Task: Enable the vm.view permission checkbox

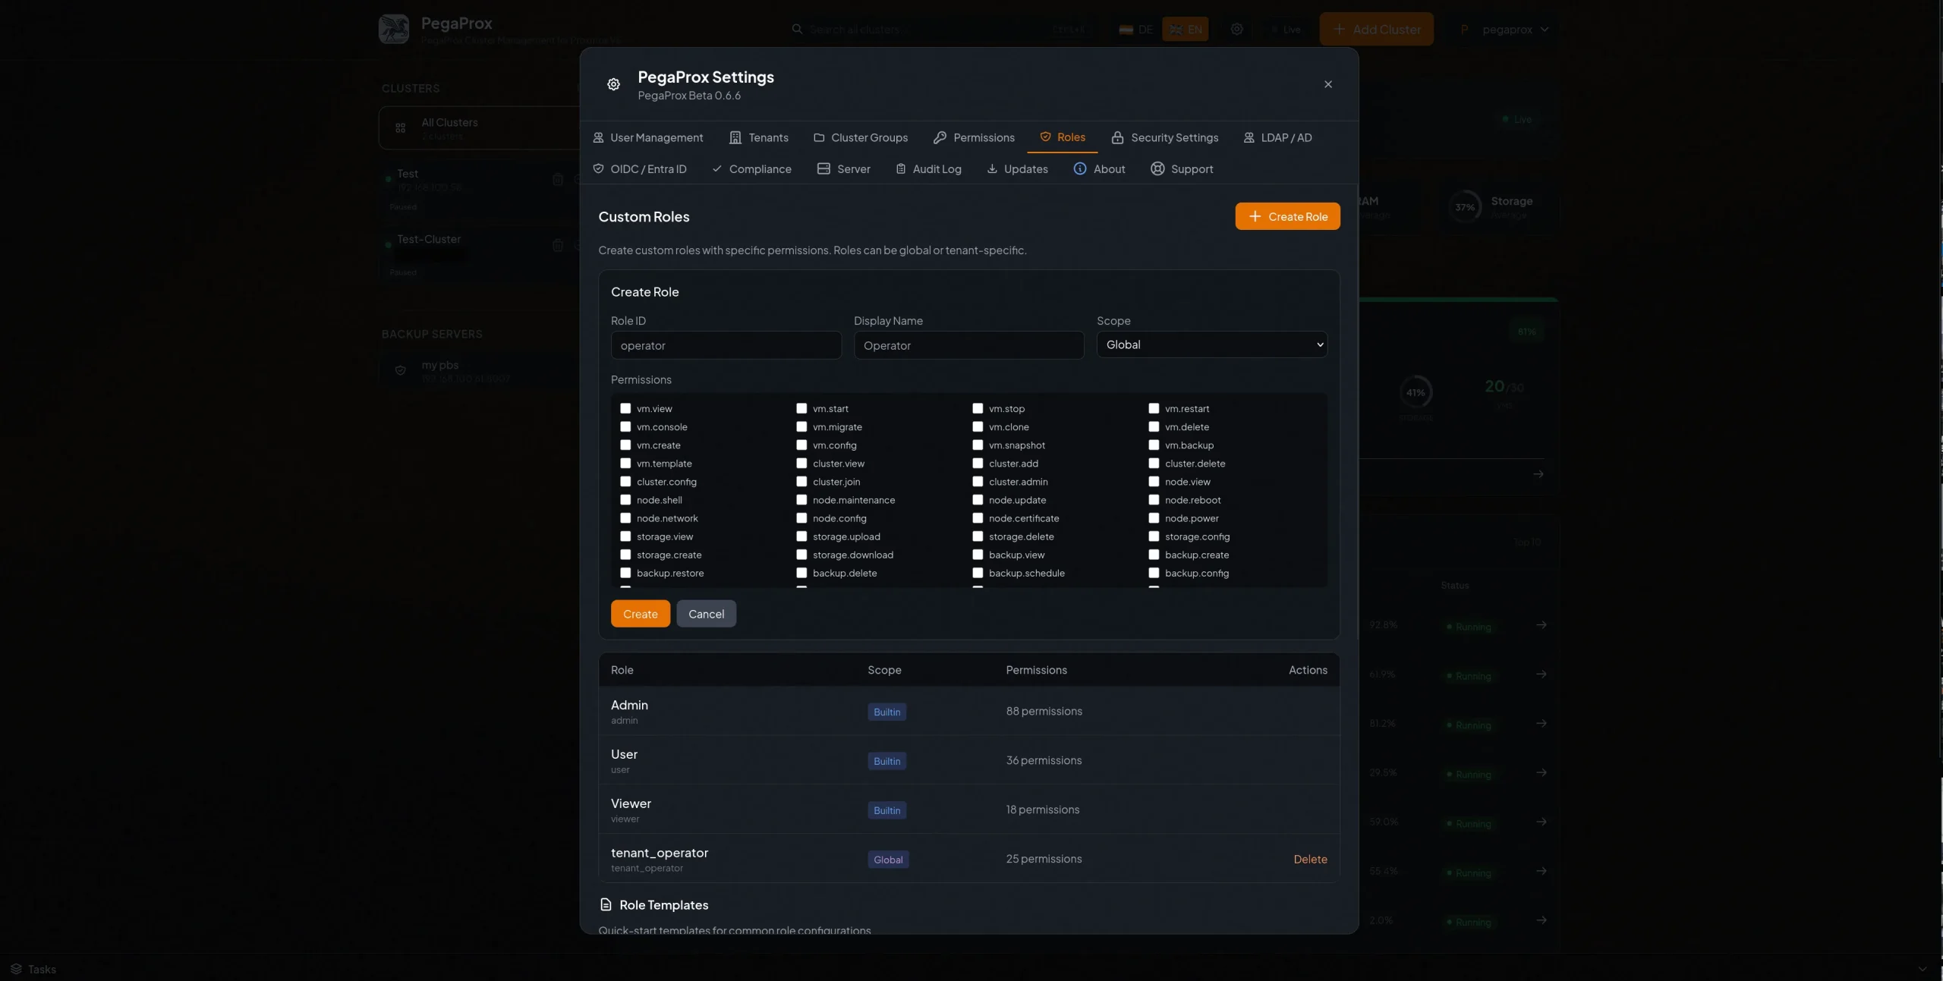Action: (625, 408)
